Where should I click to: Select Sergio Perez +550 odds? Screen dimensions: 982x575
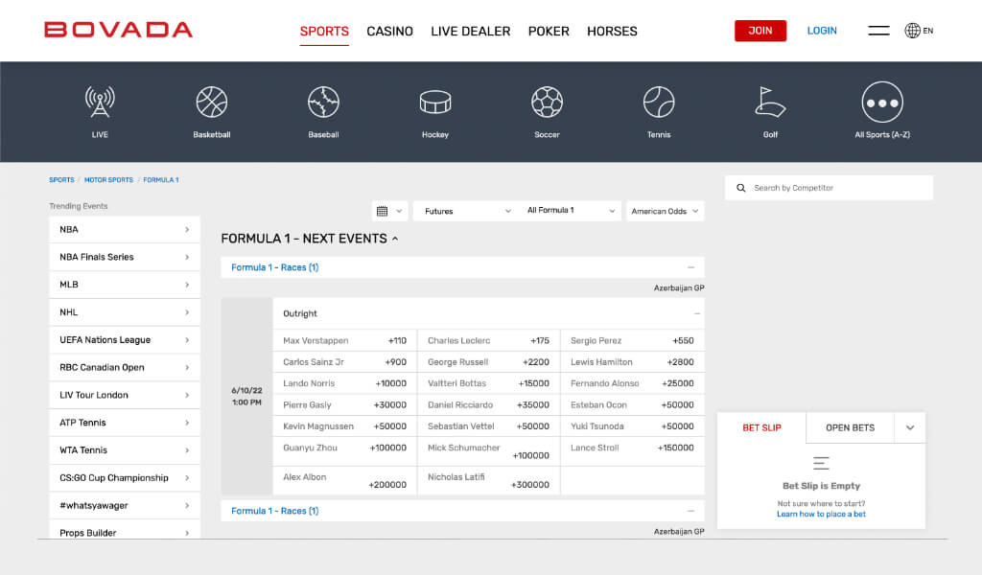[x=633, y=341]
